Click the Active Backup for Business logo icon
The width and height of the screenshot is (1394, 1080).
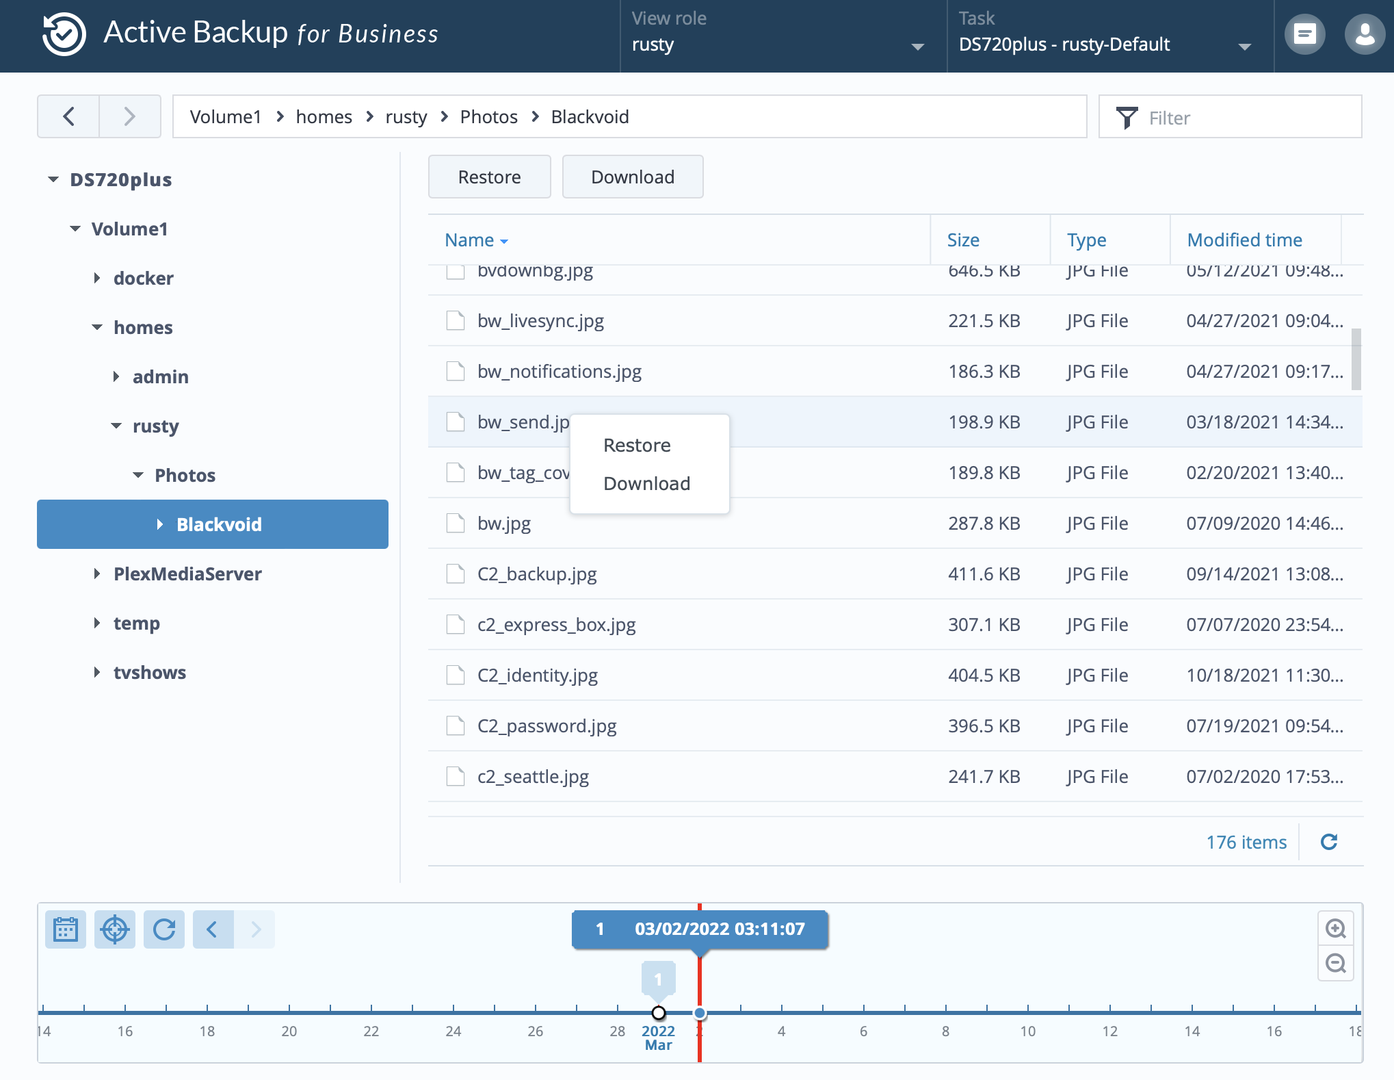click(x=64, y=34)
